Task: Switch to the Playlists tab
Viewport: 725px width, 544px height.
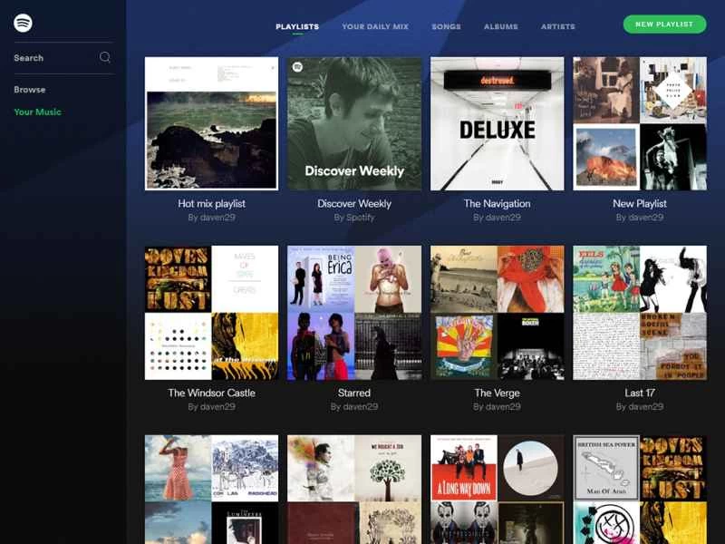Action: pos(297,27)
